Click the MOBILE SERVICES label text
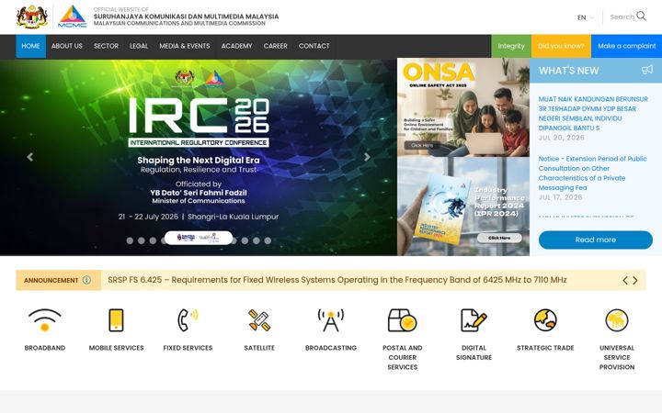Screen dimensions: 662x413 116,348
